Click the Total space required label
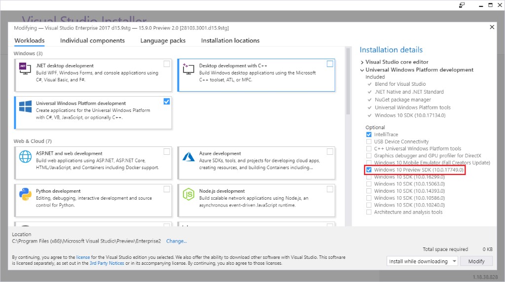 (445, 249)
